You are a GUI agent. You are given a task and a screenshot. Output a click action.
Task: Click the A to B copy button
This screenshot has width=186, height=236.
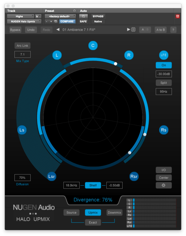[161, 30]
